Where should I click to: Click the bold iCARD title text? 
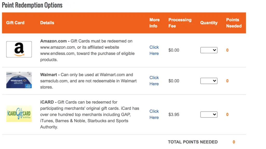tap(47, 102)
